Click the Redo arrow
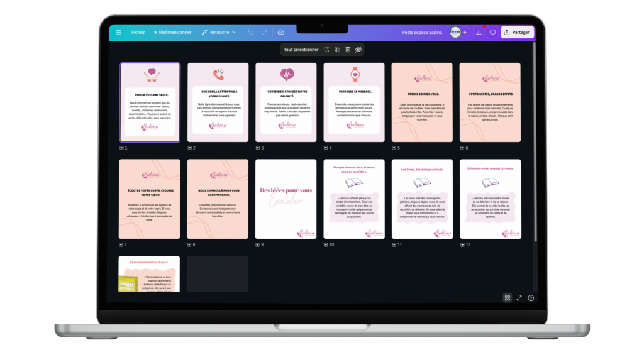The width and height of the screenshot is (644, 362). (x=264, y=32)
